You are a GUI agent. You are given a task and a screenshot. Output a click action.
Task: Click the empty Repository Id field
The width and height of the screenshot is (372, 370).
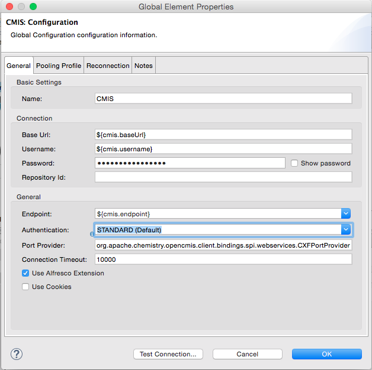point(223,177)
